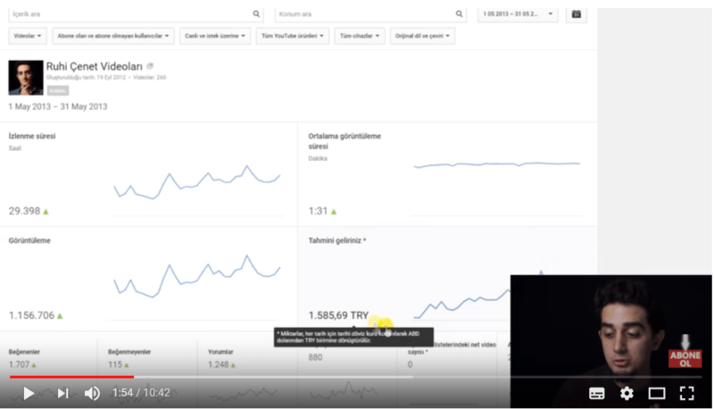
Task: Switch to theater mode
Action: coord(657,393)
